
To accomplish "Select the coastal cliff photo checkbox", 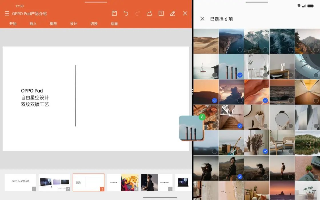I will click(x=240, y=50).
